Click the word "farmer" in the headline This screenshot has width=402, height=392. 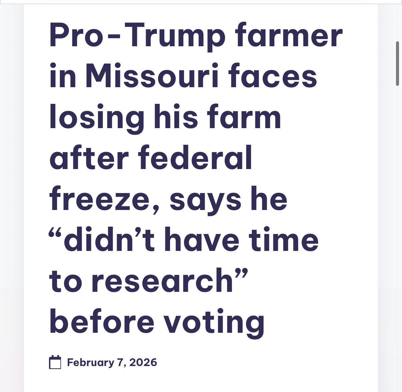(x=289, y=36)
